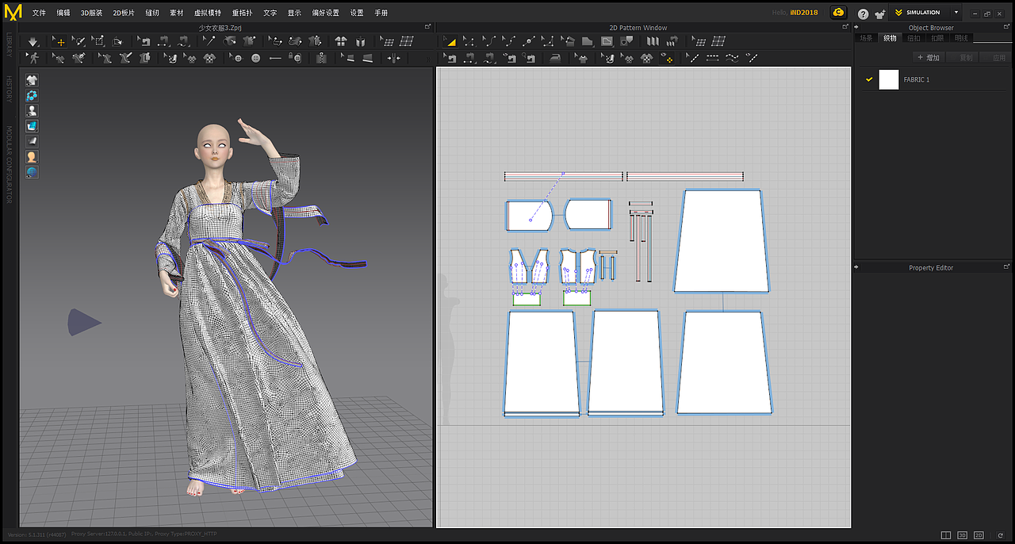This screenshot has width=1015, height=544.
Task: Open the cloud account icon
Action: [837, 13]
